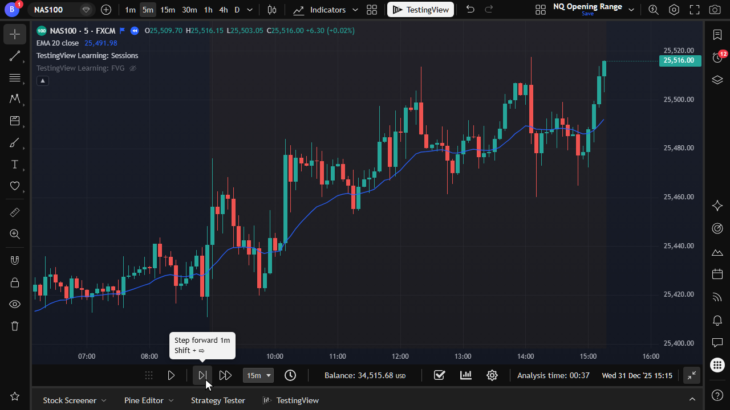Image resolution: width=730 pixels, height=410 pixels.
Task: Toggle magnet mode for drawings
Action: coord(15,260)
